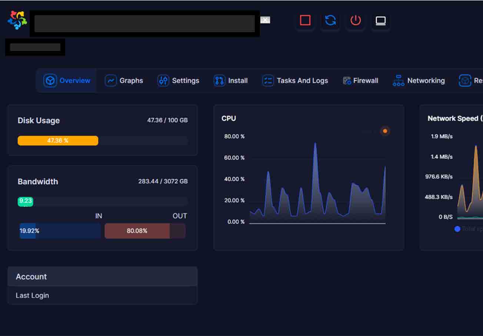This screenshot has height=336, width=483.
Task: Click the Networking tree icon in the navigation bar
Action: pos(398,81)
